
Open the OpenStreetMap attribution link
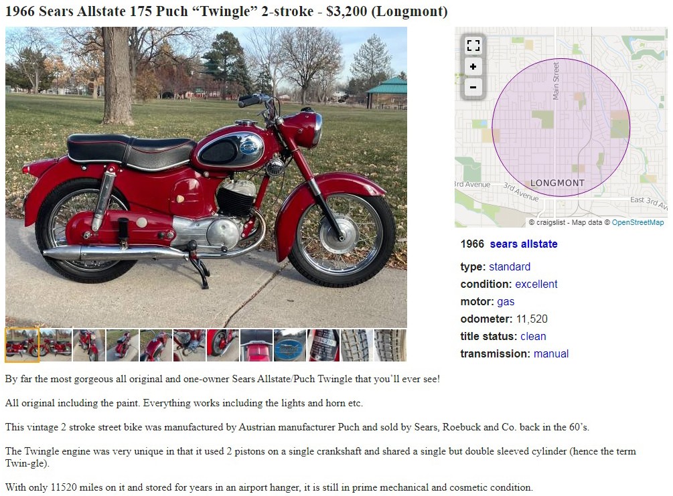[638, 222]
